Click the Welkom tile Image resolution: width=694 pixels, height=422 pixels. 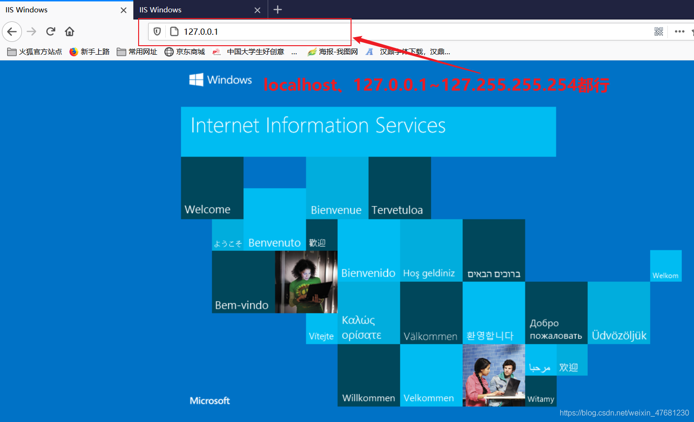(x=666, y=266)
